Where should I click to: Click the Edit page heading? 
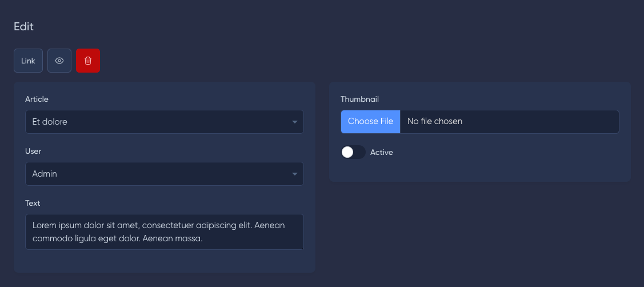coord(23,27)
